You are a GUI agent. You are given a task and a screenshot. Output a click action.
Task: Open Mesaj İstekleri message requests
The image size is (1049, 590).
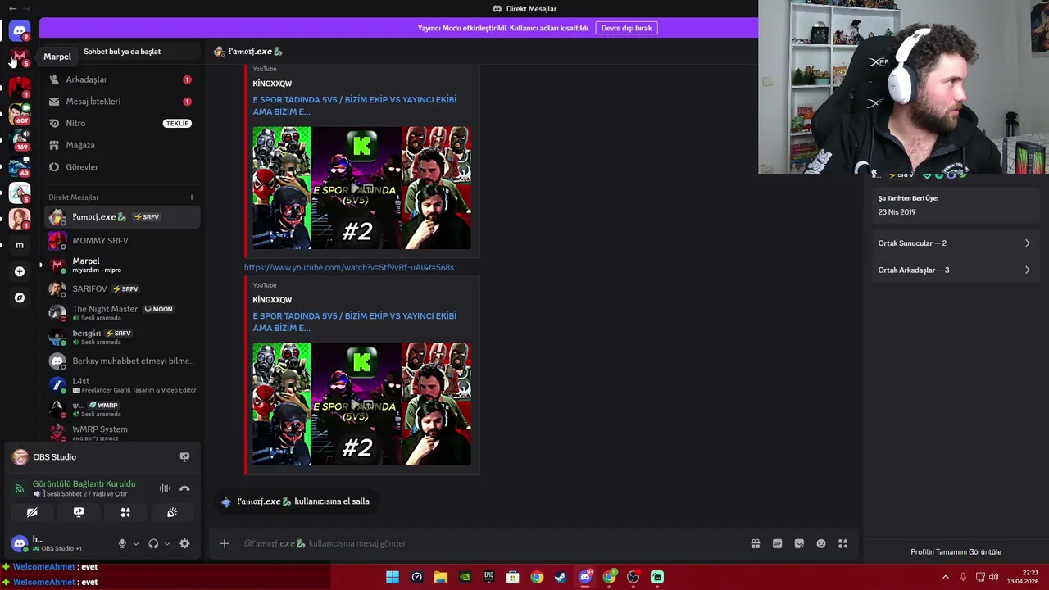click(121, 102)
